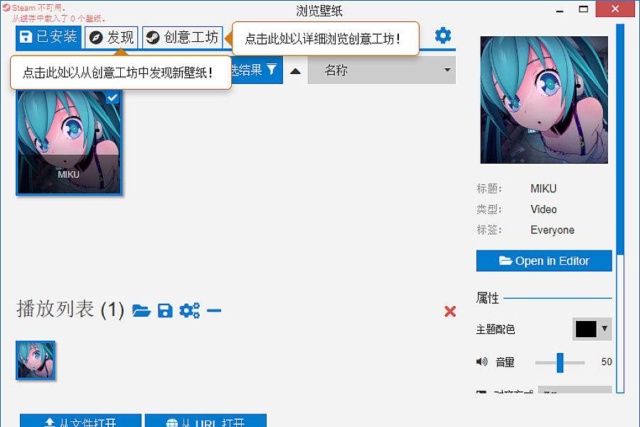The height and width of the screenshot is (427, 640).
Task: Configure playlist settings gears icon
Action: pos(189,310)
